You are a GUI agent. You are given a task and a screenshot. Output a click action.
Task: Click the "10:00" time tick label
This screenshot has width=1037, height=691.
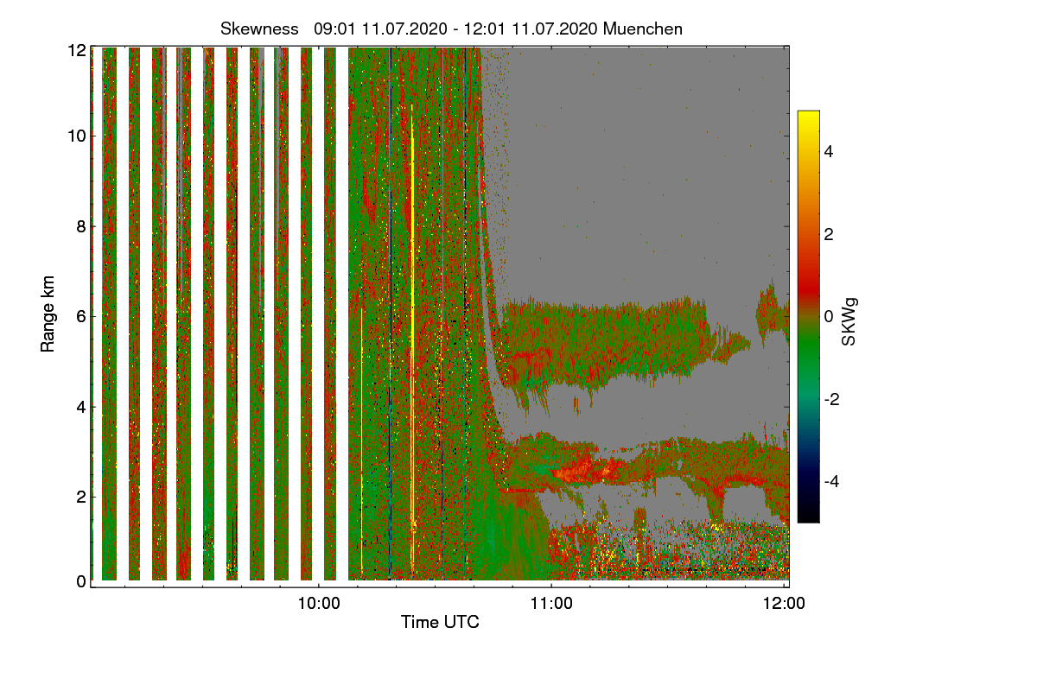[318, 604]
